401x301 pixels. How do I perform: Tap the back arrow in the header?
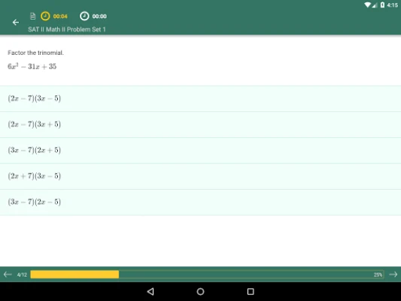click(16, 23)
